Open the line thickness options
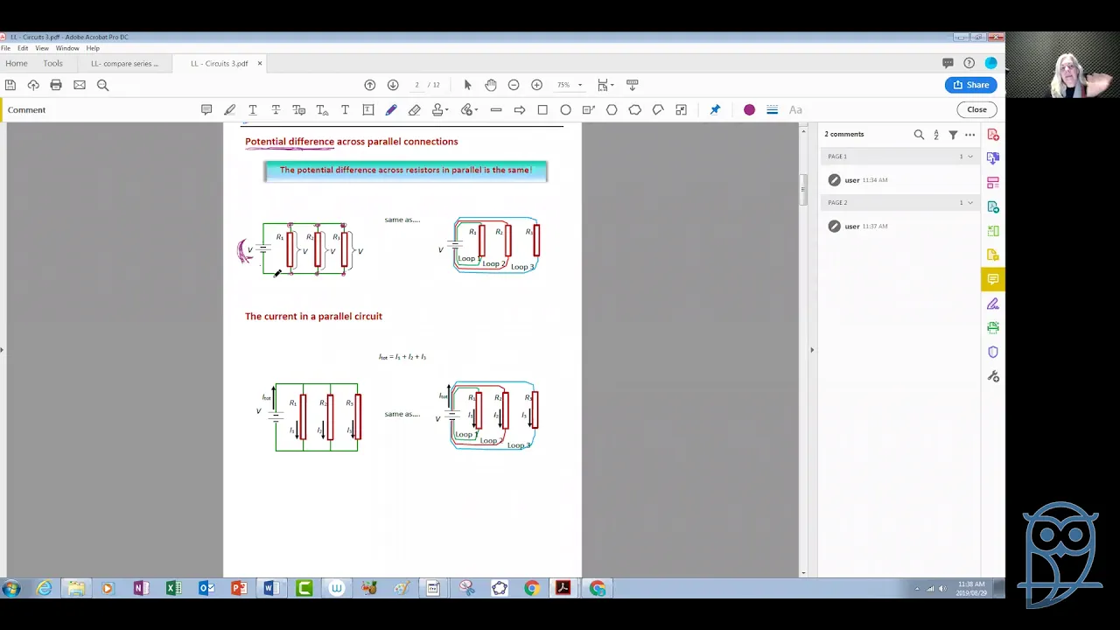The image size is (1120, 630). (773, 109)
